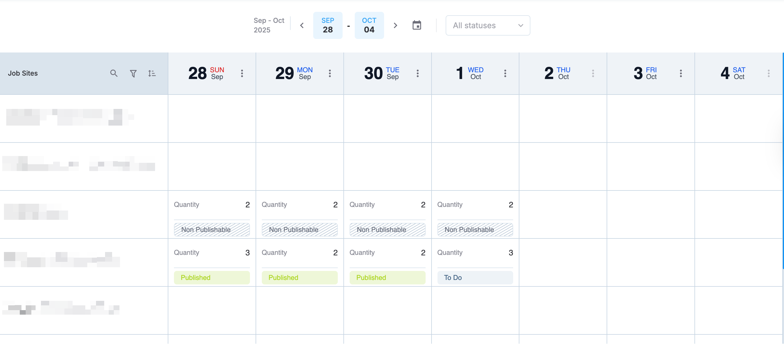Viewport: 784px width, 355px height.
Task: Click the empty Thursday 2 Oct cell in first row
Action: (563, 118)
